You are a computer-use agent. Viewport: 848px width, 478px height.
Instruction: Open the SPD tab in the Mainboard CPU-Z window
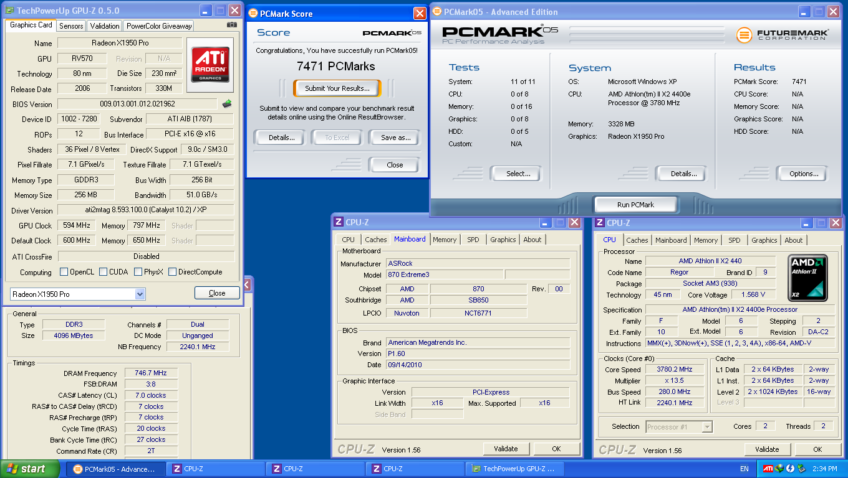(x=473, y=240)
